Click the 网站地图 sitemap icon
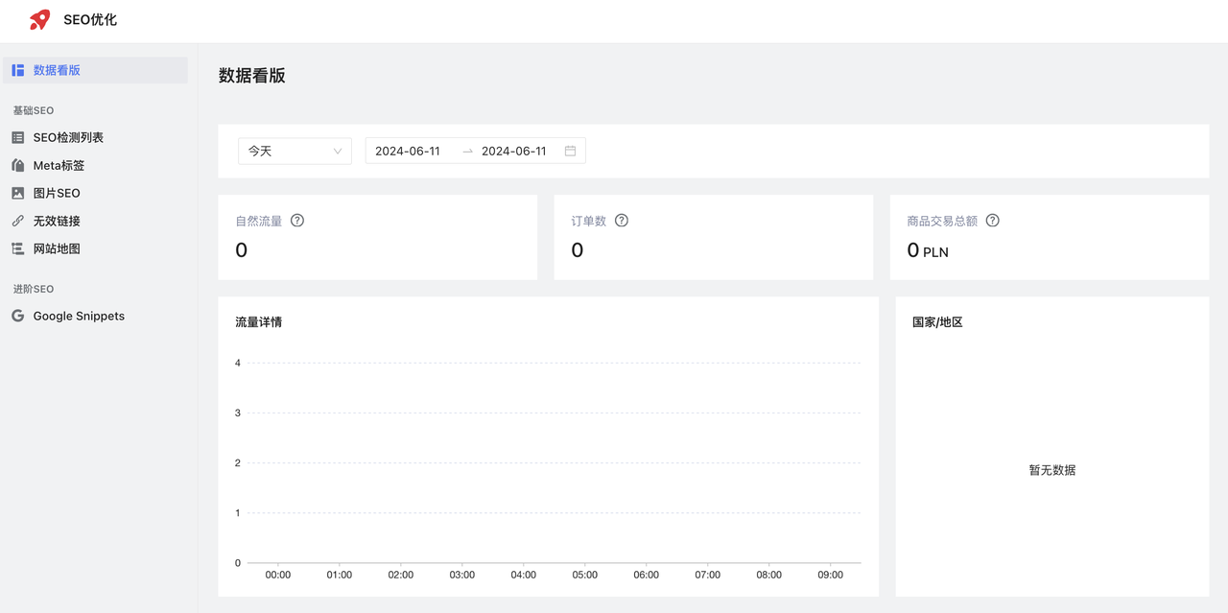The width and height of the screenshot is (1228, 613). pyautogui.click(x=18, y=249)
